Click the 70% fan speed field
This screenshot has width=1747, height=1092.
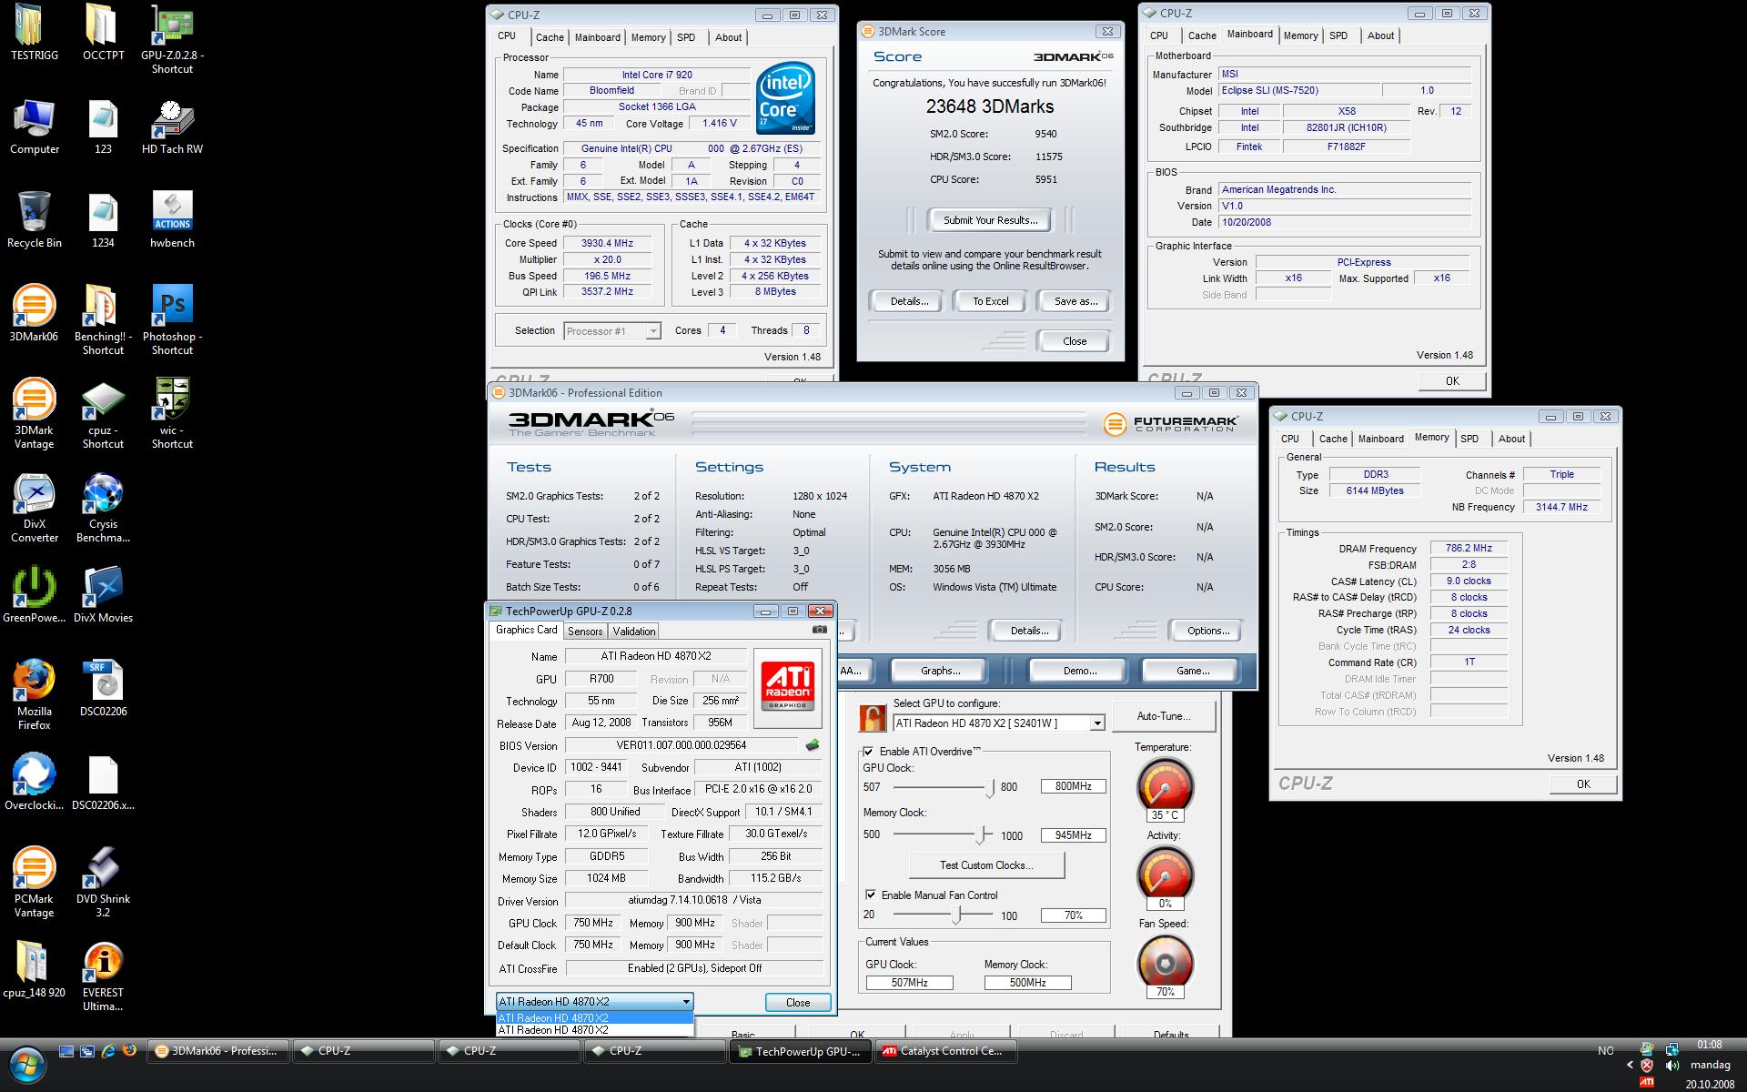[x=1074, y=915]
